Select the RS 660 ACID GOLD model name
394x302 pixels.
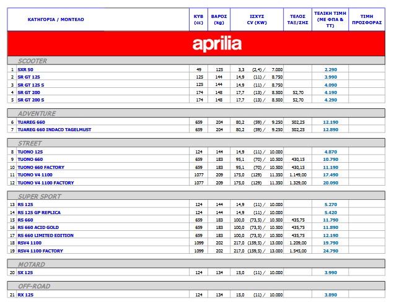click(x=38, y=228)
